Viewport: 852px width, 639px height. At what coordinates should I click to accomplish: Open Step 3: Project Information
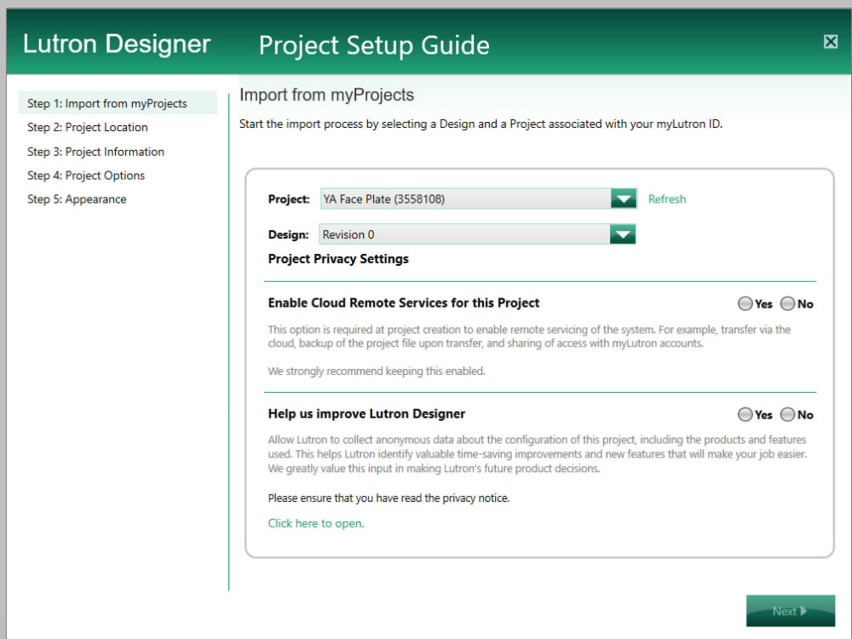pos(95,152)
